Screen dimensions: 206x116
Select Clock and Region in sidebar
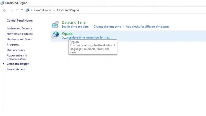[18, 64]
